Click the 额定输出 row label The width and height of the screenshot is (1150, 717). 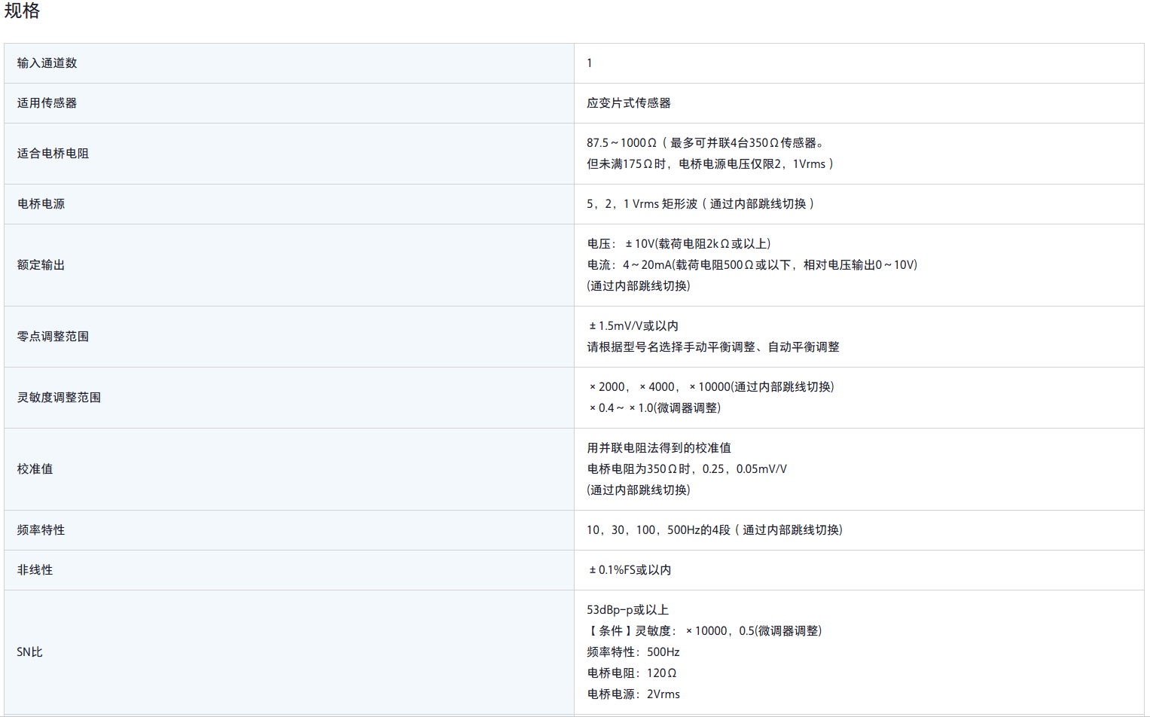coord(41,265)
